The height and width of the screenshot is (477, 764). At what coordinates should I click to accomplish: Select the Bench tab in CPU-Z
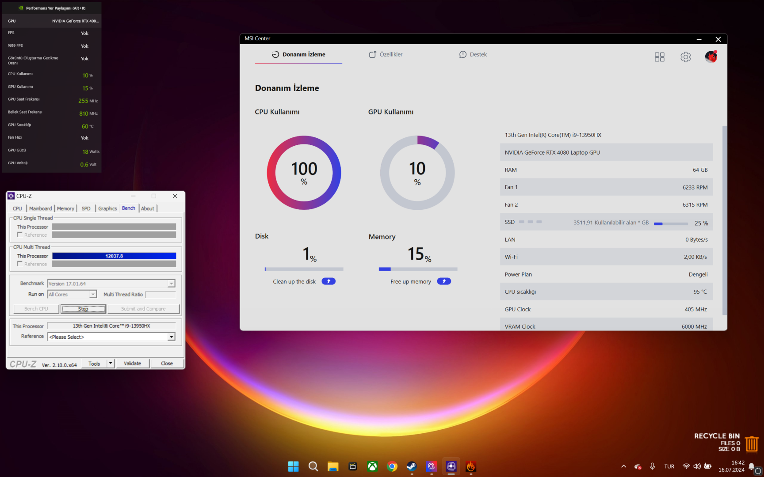click(129, 208)
